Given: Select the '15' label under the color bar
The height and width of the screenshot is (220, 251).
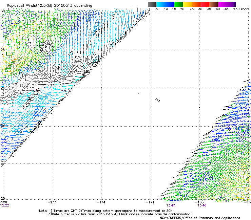Looking at the screenshot, I should pyautogui.click(x=174, y=9).
